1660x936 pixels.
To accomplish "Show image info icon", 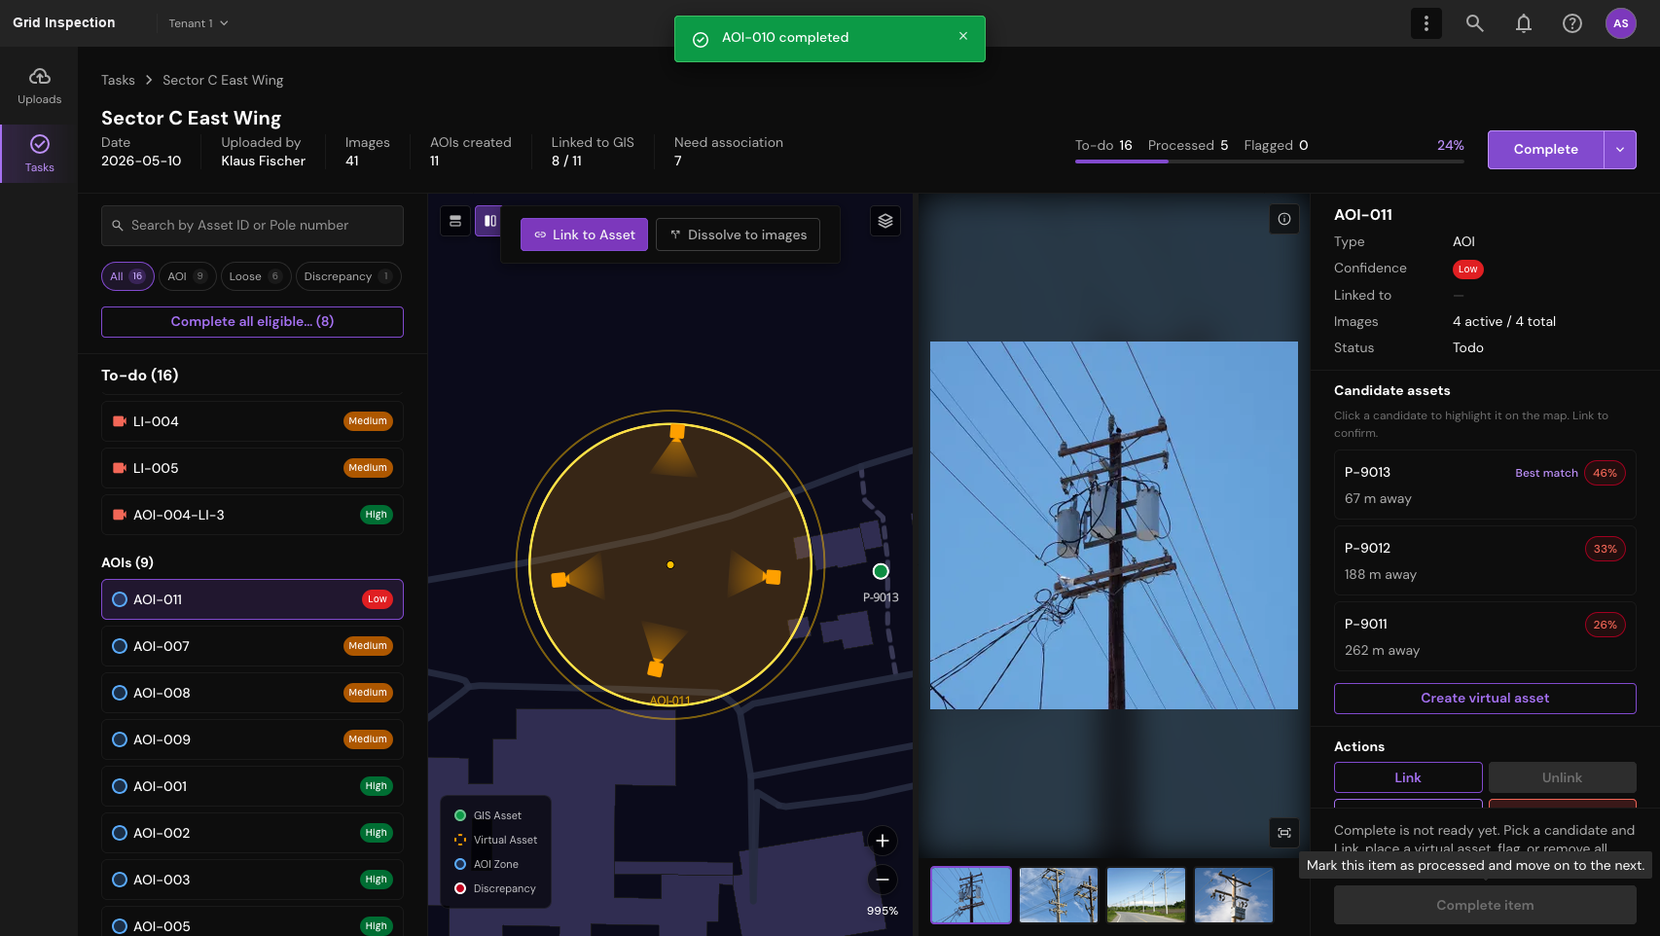I will [1284, 219].
